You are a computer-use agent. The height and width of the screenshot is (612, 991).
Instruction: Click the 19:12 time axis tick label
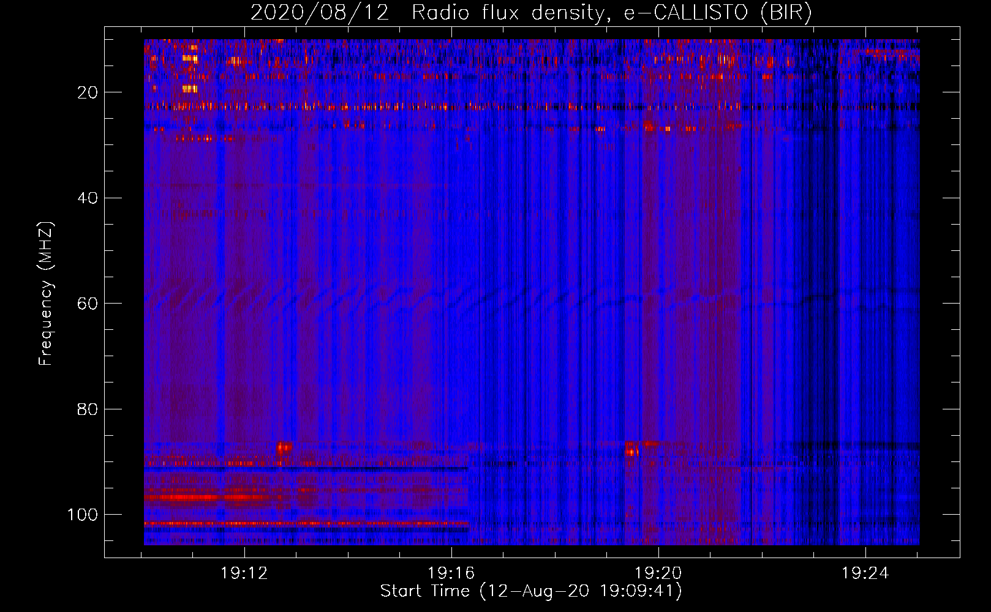tap(244, 573)
